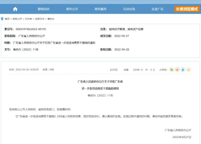Click the home icon in navigation bar
The image size is (201, 144).
pyautogui.click(x=15, y=9)
